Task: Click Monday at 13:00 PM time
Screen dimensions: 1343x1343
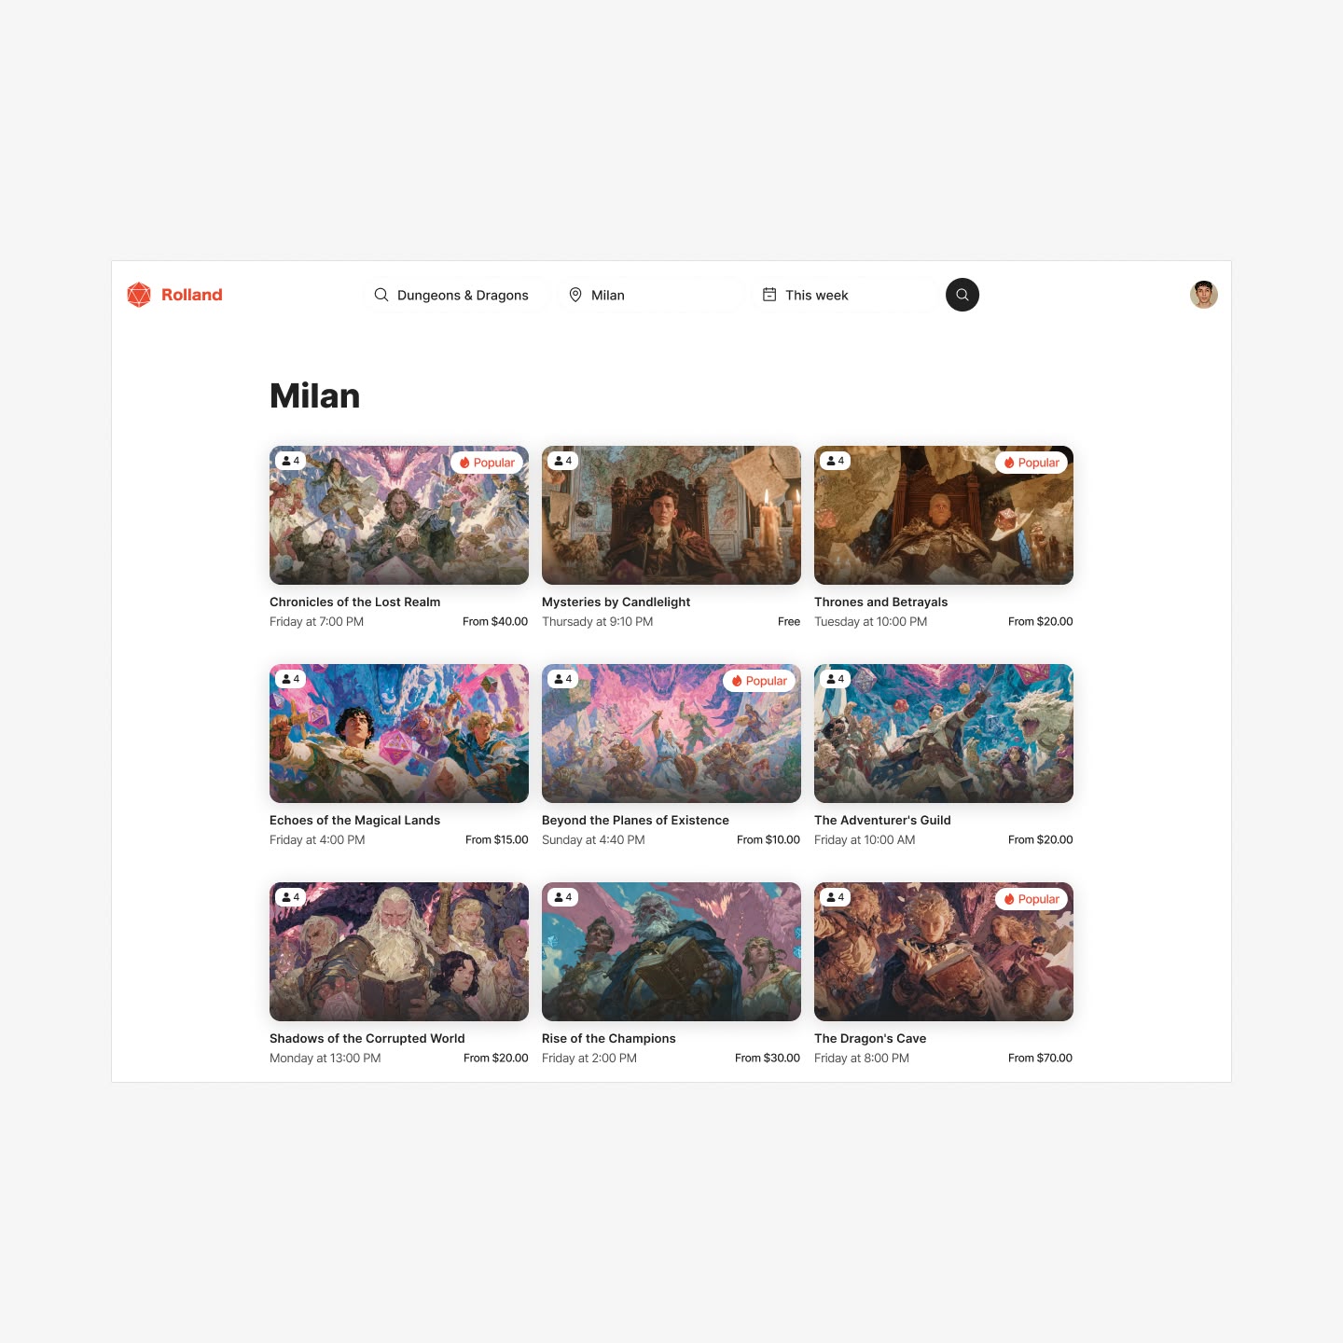Action: (x=325, y=1059)
